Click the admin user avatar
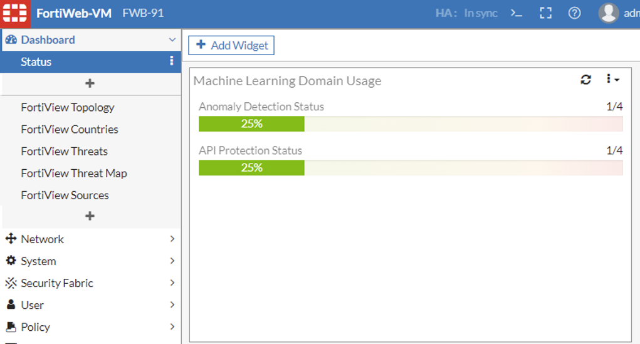The height and width of the screenshot is (344, 640). click(x=609, y=13)
